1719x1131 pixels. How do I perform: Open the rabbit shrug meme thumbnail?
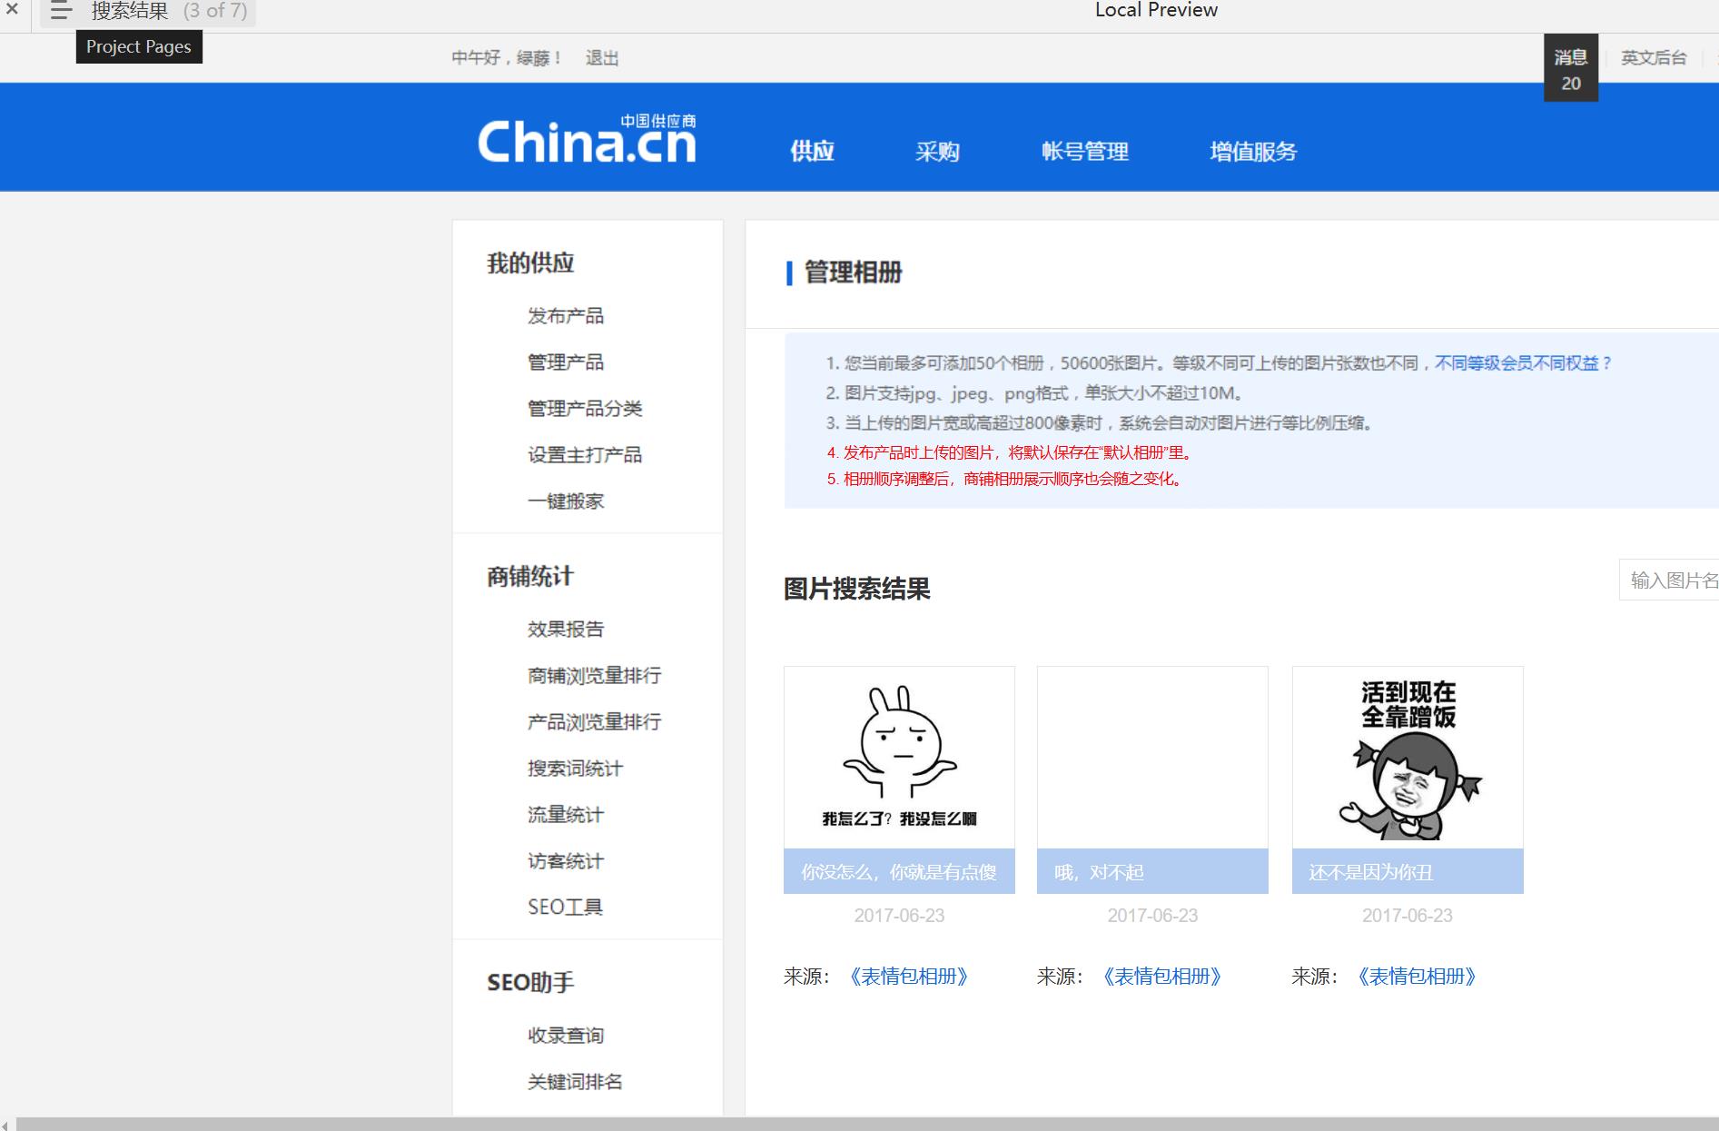(x=899, y=758)
